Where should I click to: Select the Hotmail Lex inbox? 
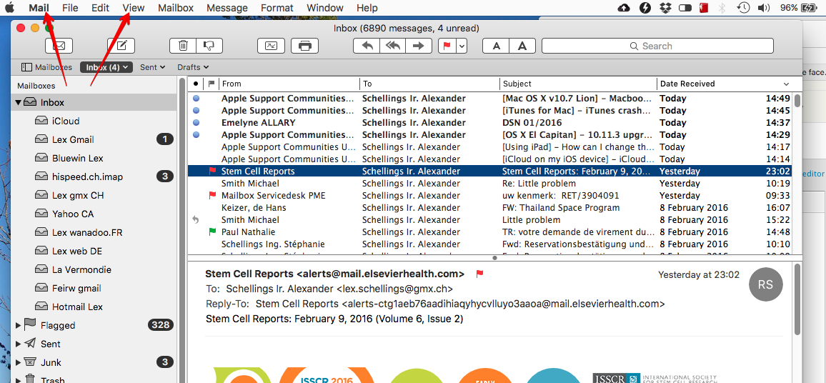[x=94, y=307]
